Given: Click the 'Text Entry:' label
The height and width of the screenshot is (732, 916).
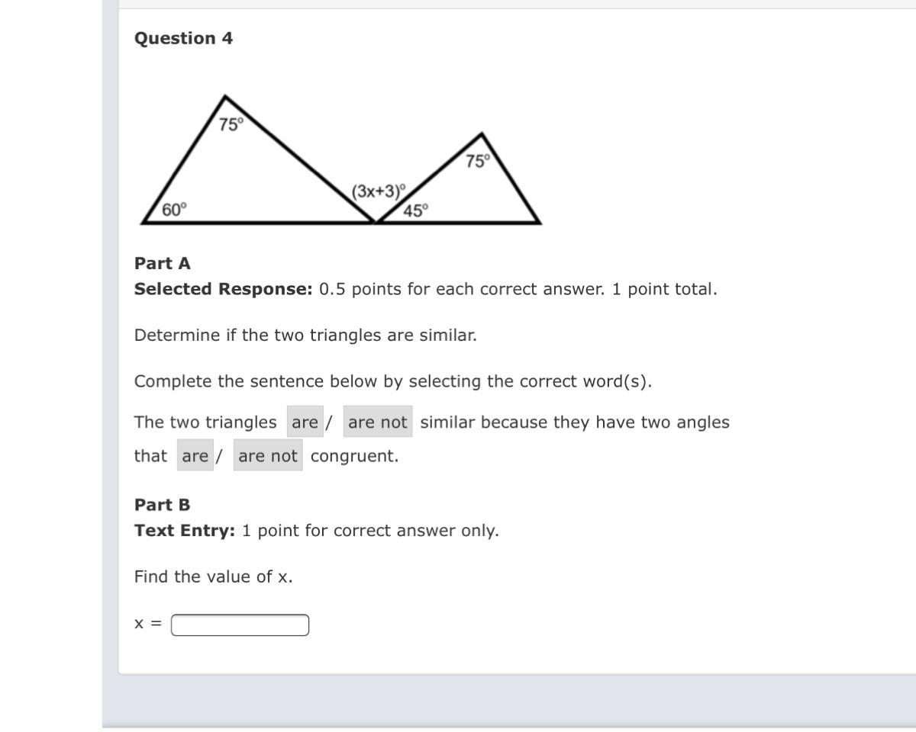Looking at the screenshot, I should point(185,531).
